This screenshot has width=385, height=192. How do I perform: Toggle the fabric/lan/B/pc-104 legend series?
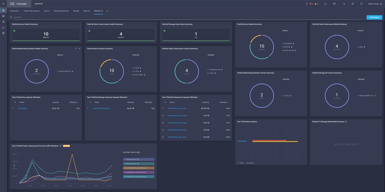[139, 164]
